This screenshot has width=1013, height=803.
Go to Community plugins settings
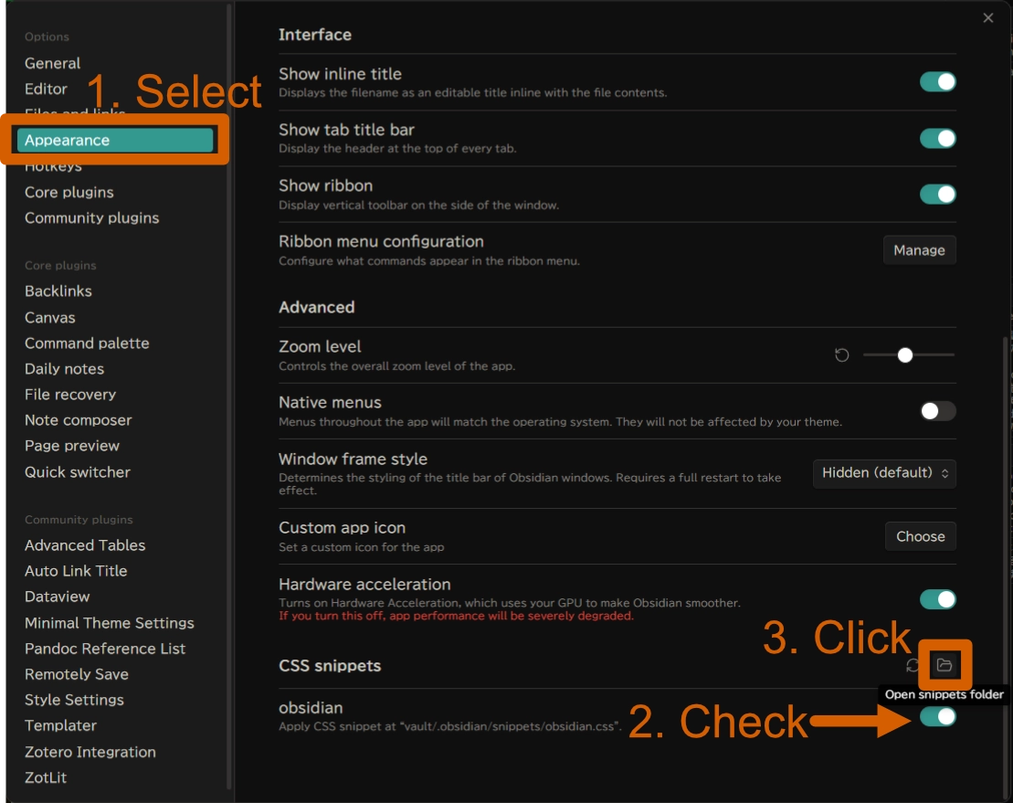[91, 217]
